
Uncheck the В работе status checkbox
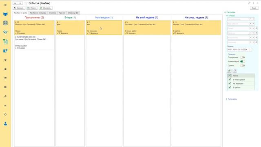(230, 87)
